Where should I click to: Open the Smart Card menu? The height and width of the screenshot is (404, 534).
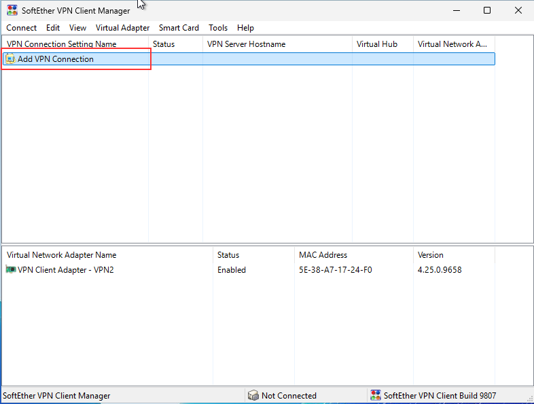[x=179, y=28]
